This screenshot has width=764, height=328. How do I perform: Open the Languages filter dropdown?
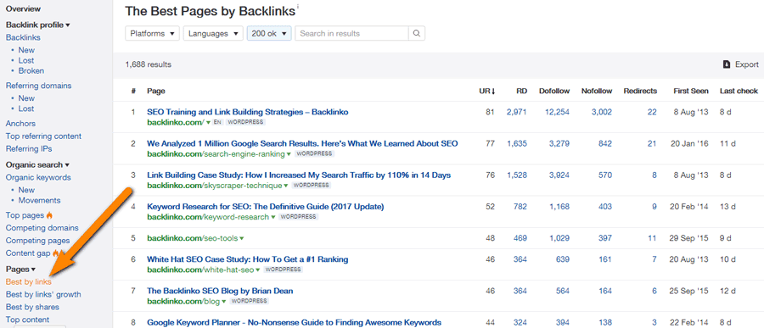[x=213, y=34]
